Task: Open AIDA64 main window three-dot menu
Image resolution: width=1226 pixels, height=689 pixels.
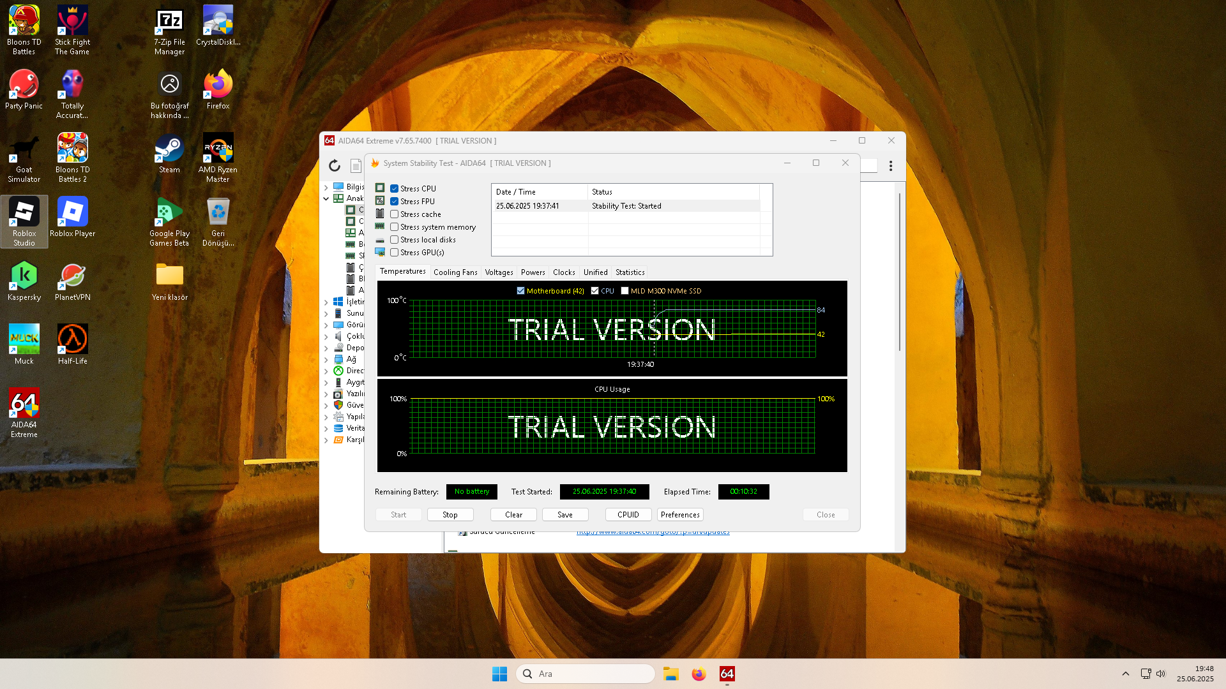Action: (891, 166)
